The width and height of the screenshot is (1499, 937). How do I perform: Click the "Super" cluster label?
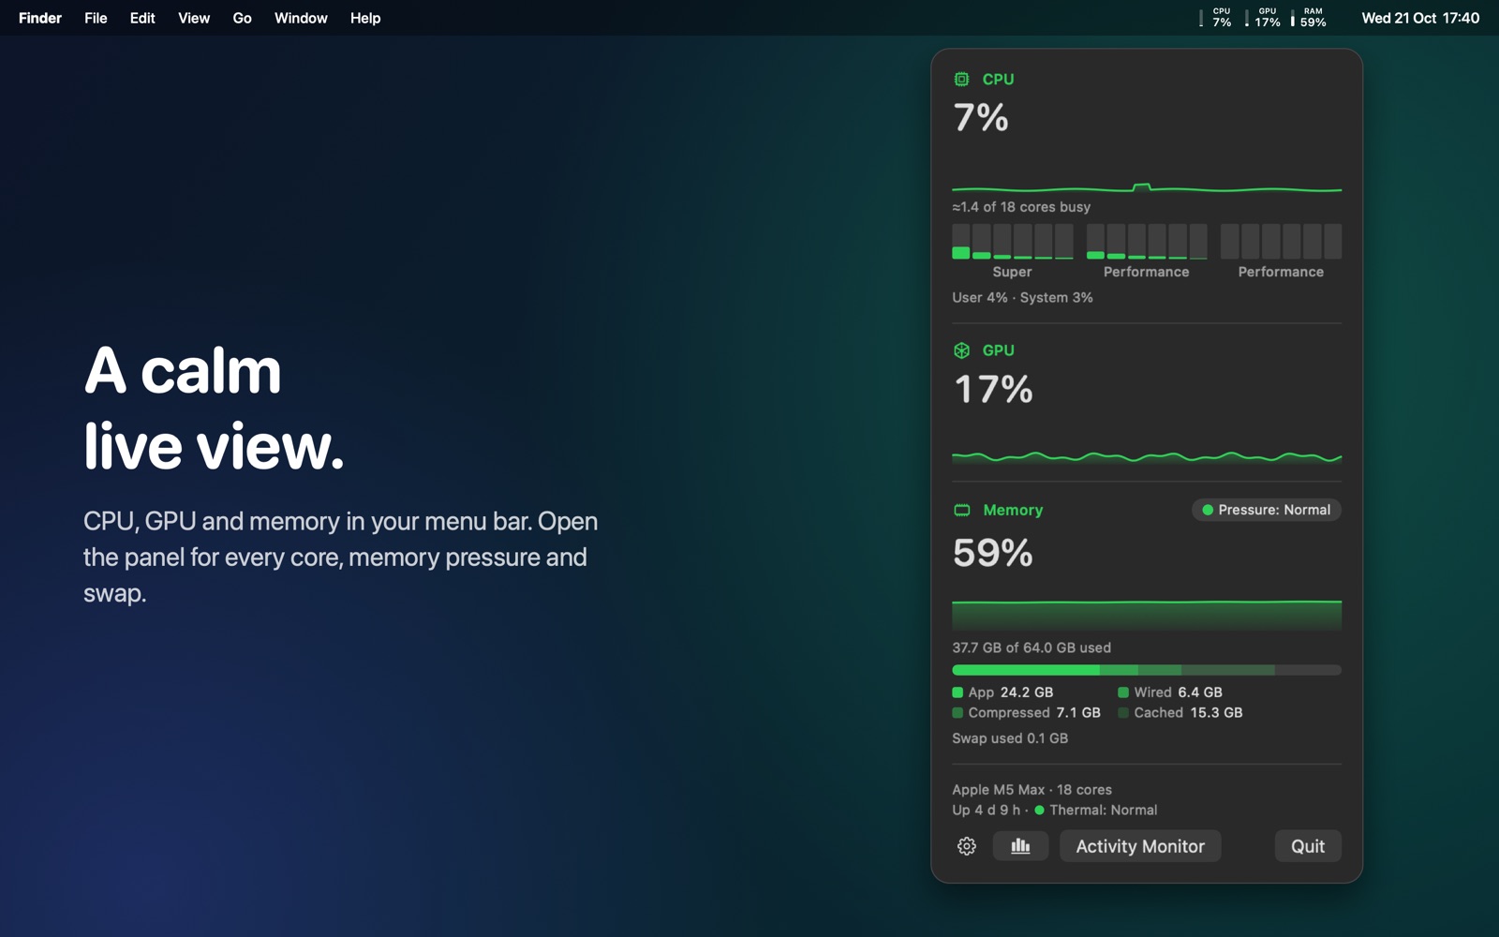(x=1013, y=272)
